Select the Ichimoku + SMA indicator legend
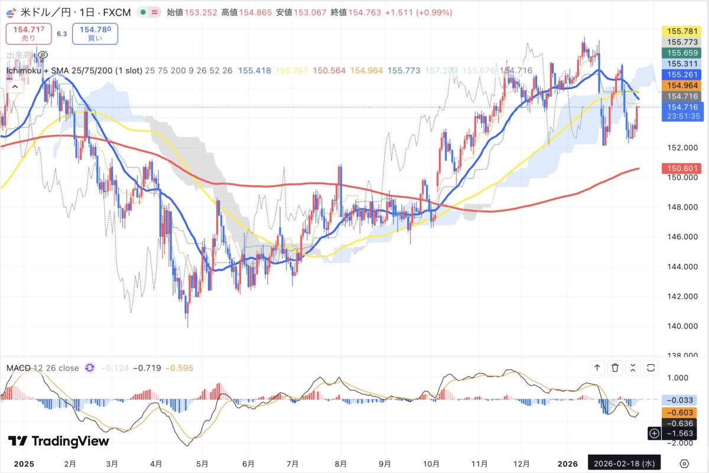 74,71
